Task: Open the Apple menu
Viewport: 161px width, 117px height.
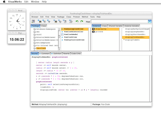Action: pos(4,2)
